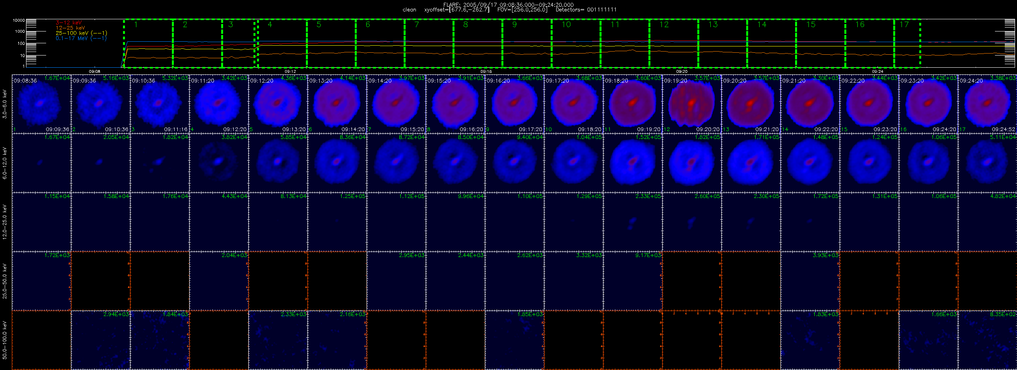The height and width of the screenshot is (370, 1017).
Task: Click the FLARE 2005/09/17 title text
Action: click(x=508, y=5)
